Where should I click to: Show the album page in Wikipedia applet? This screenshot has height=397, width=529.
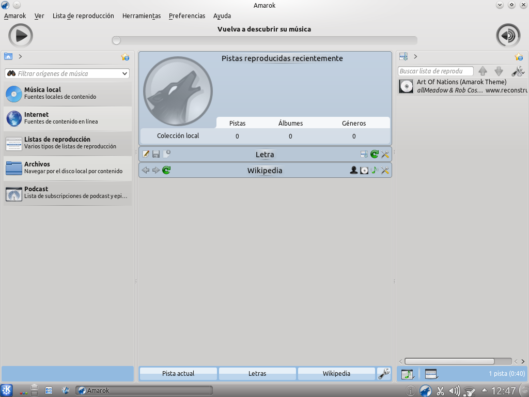(x=364, y=171)
